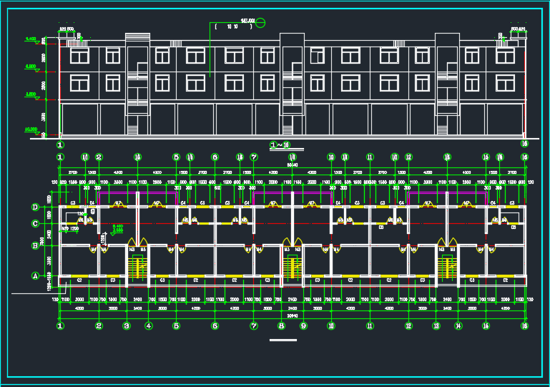
Task: Select grid bubble 1 under the elevation's left end
Action: pyautogui.click(x=60, y=144)
